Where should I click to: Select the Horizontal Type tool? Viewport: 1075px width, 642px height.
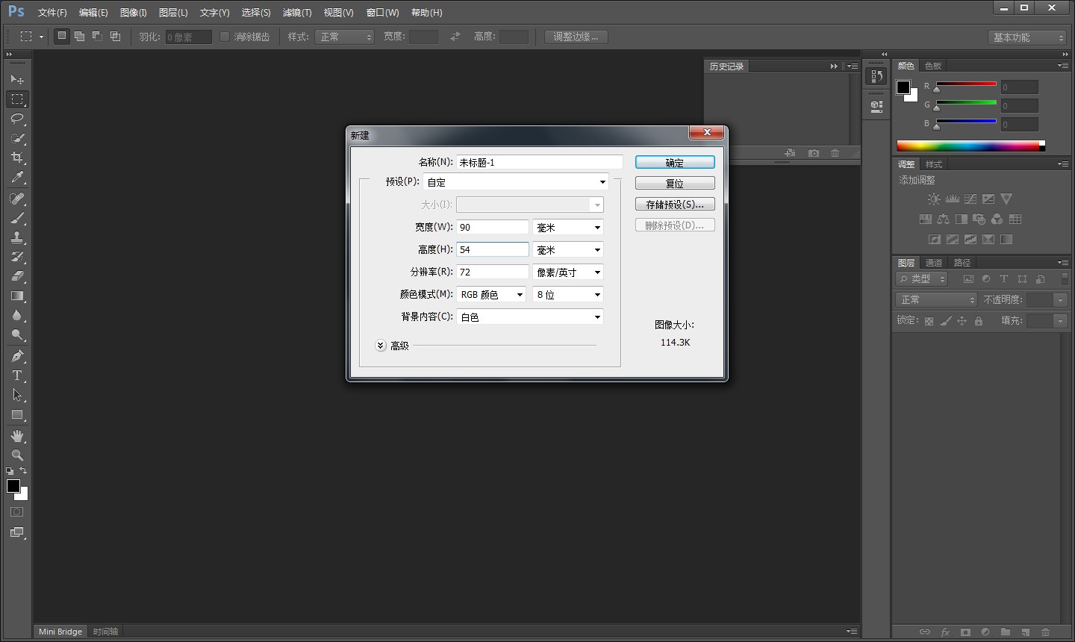(17, 375)
